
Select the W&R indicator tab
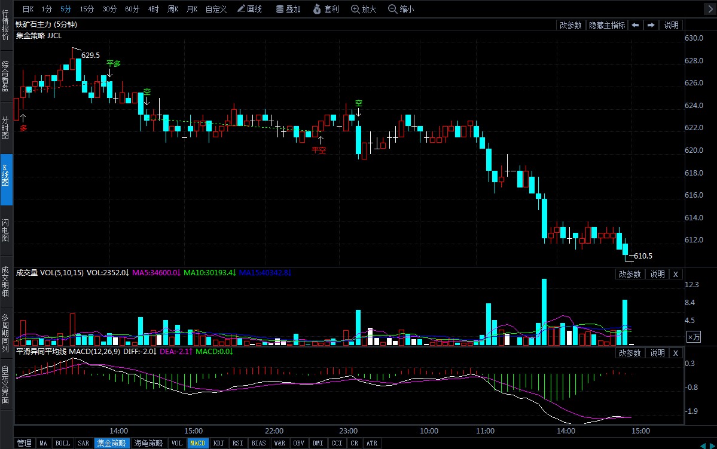tap(280, 443)
